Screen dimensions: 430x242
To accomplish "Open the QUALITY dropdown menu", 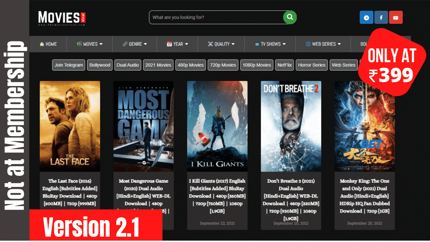I will (221, 44).
